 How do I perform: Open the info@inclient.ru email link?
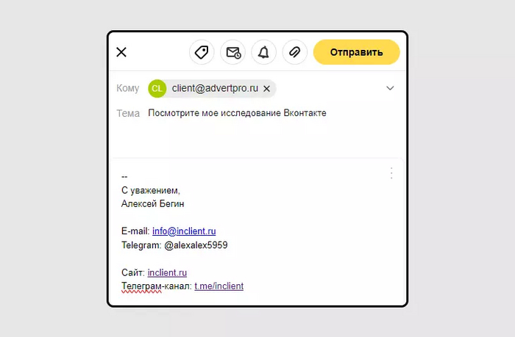click(x=184, y=231)
